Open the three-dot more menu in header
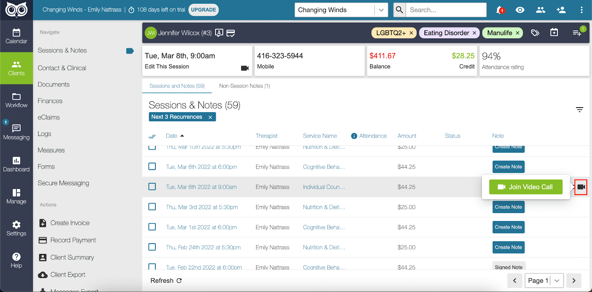Viewport: 592px width, 292px height. coord(582,10)
